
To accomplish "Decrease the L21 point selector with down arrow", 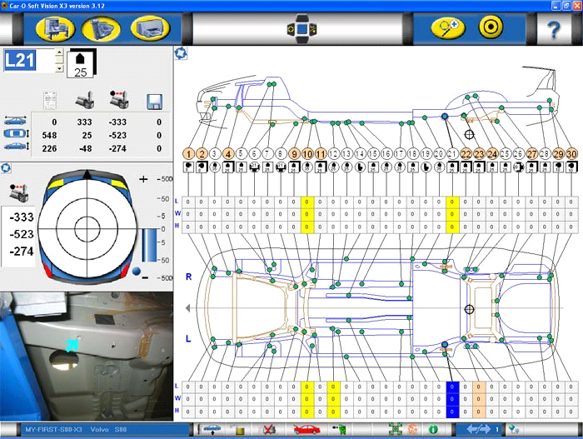I will (x=58, y=66).
